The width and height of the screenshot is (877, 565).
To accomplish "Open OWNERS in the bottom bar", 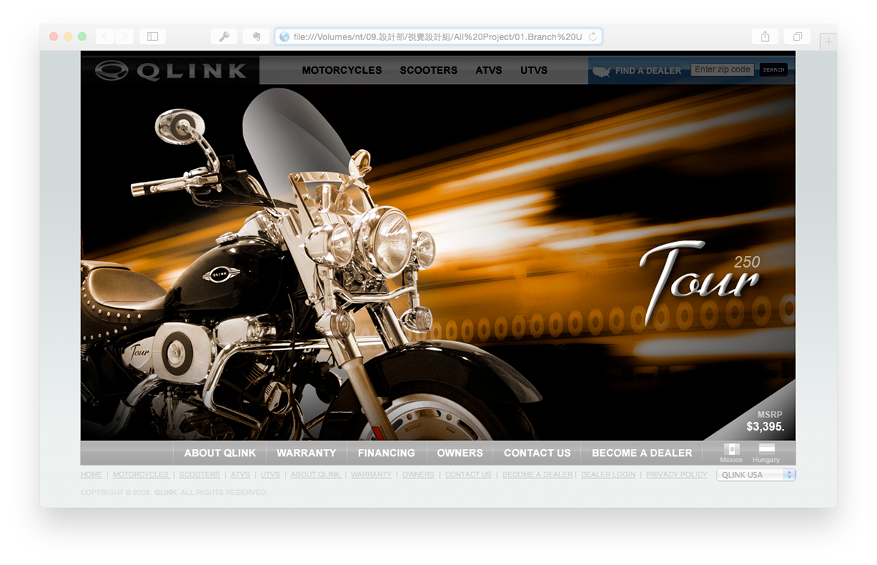I will point(460,453).
